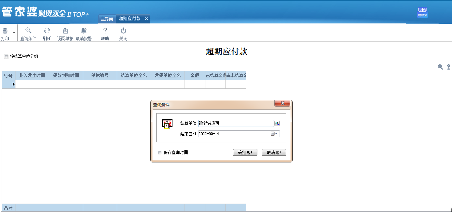
Task: Click the pin icon above the table
Action: [448, 67]
